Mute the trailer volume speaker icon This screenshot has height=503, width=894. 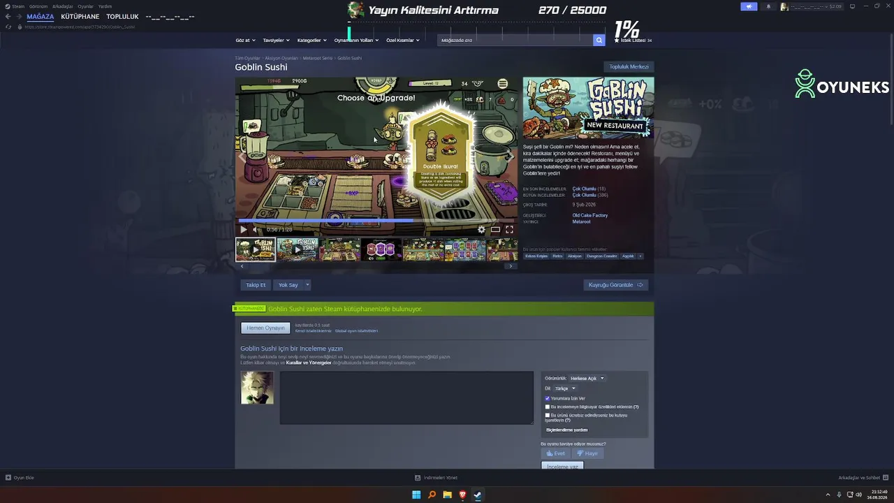256,229
